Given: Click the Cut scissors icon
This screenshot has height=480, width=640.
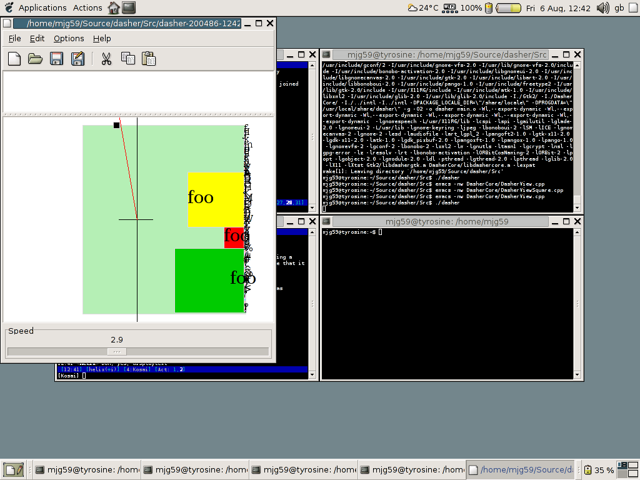Looking at the screenshot, I should (106, 59).
